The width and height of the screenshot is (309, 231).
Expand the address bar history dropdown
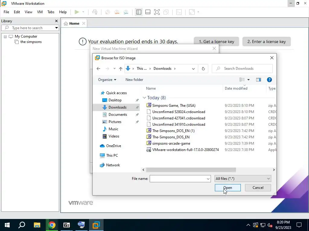point(193,69)
